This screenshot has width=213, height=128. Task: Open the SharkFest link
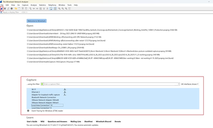coord(89,122)
